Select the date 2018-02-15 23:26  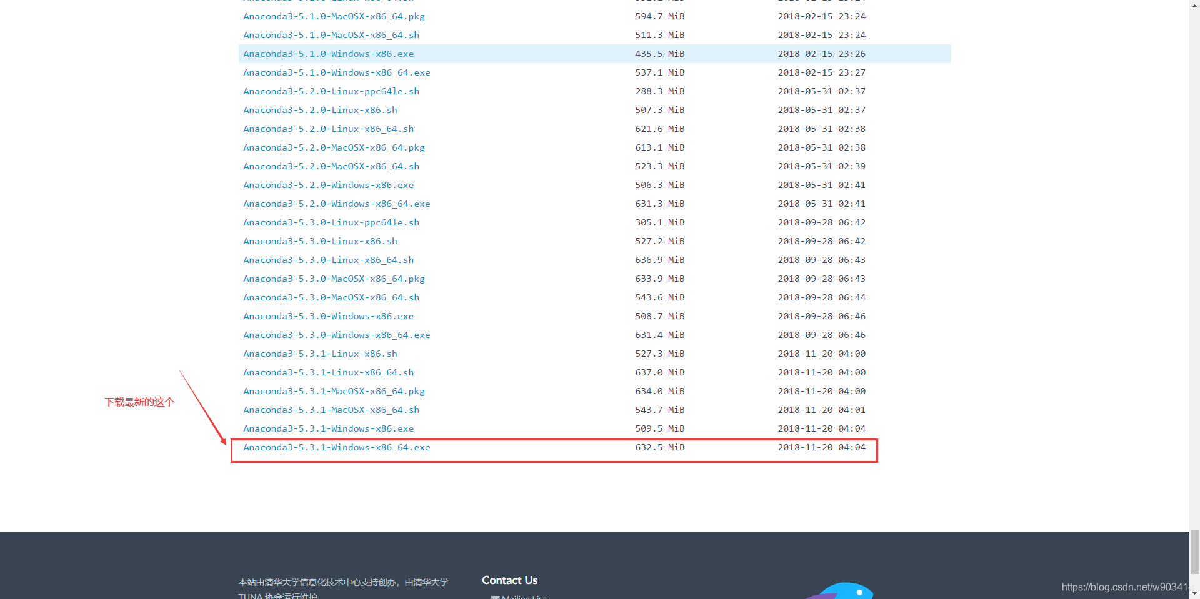click(x=822, y=54)
